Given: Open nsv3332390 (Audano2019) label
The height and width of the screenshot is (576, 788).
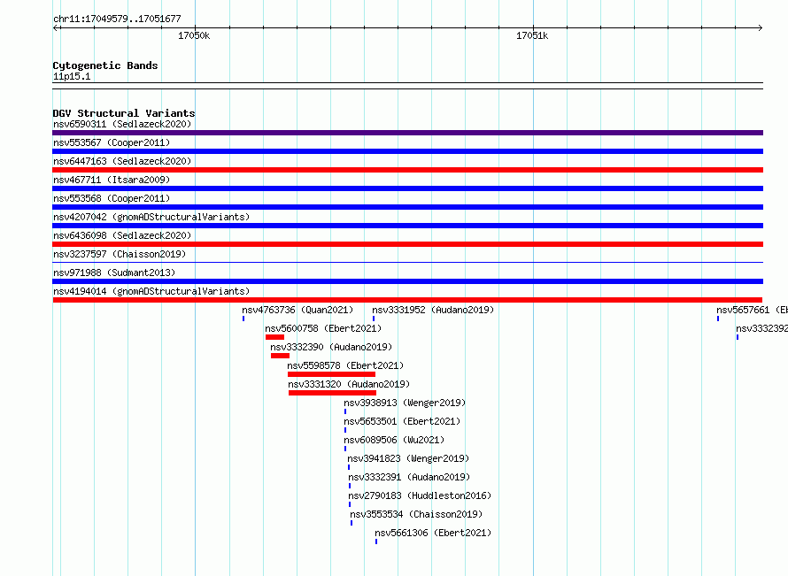Looking at the screenshot, I should point(331,347).
